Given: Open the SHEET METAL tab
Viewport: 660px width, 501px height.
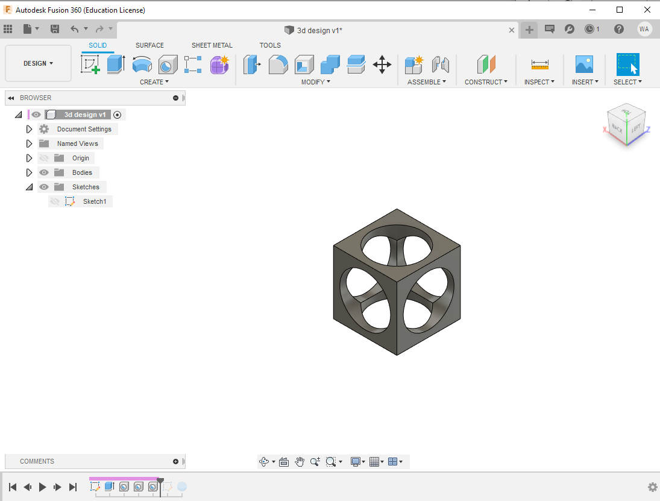Looking at the screenshot, I should tap(212, 45).
